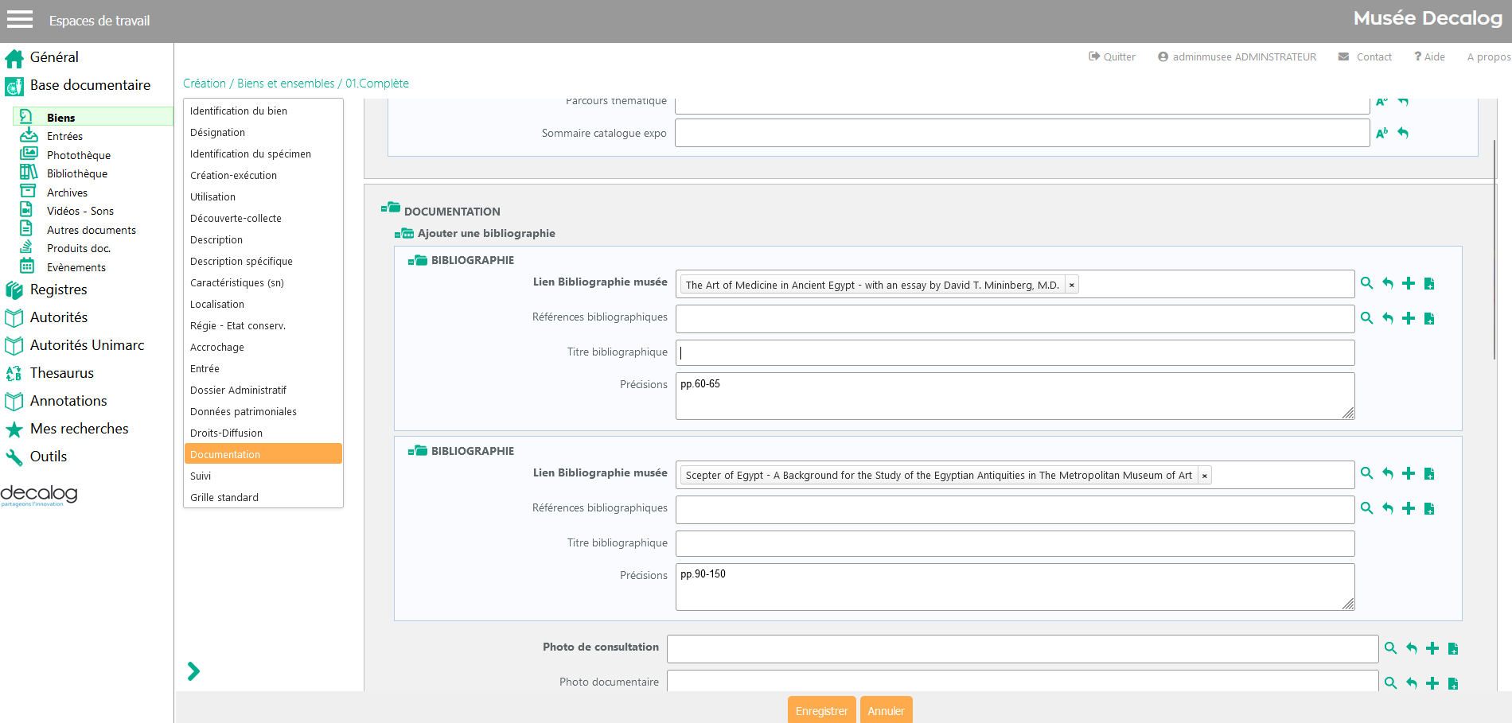Click search icon beside Photo documentaire
Image resolution: width=1512 pixels, height=723 pixels.
[x=1390, y=683]
